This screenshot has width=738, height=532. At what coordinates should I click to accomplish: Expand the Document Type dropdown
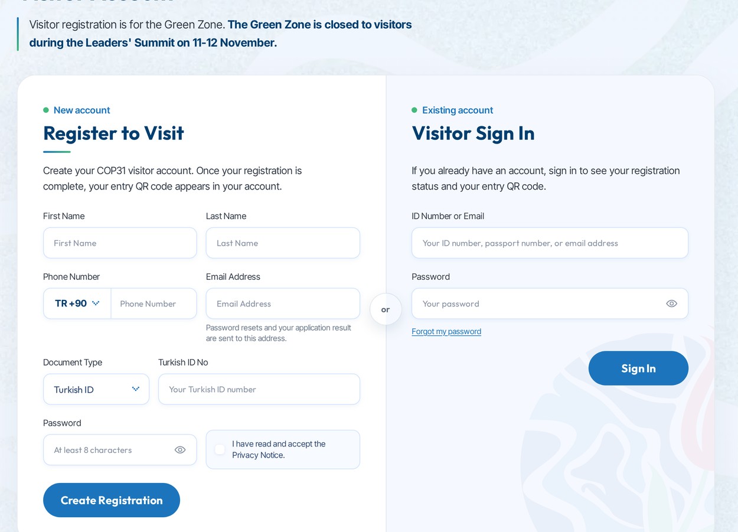pos(96,389)
